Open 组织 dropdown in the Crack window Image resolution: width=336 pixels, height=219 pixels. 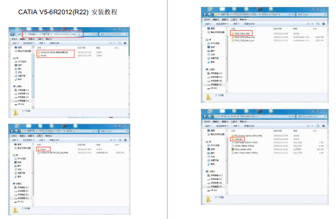click(208, 24)
